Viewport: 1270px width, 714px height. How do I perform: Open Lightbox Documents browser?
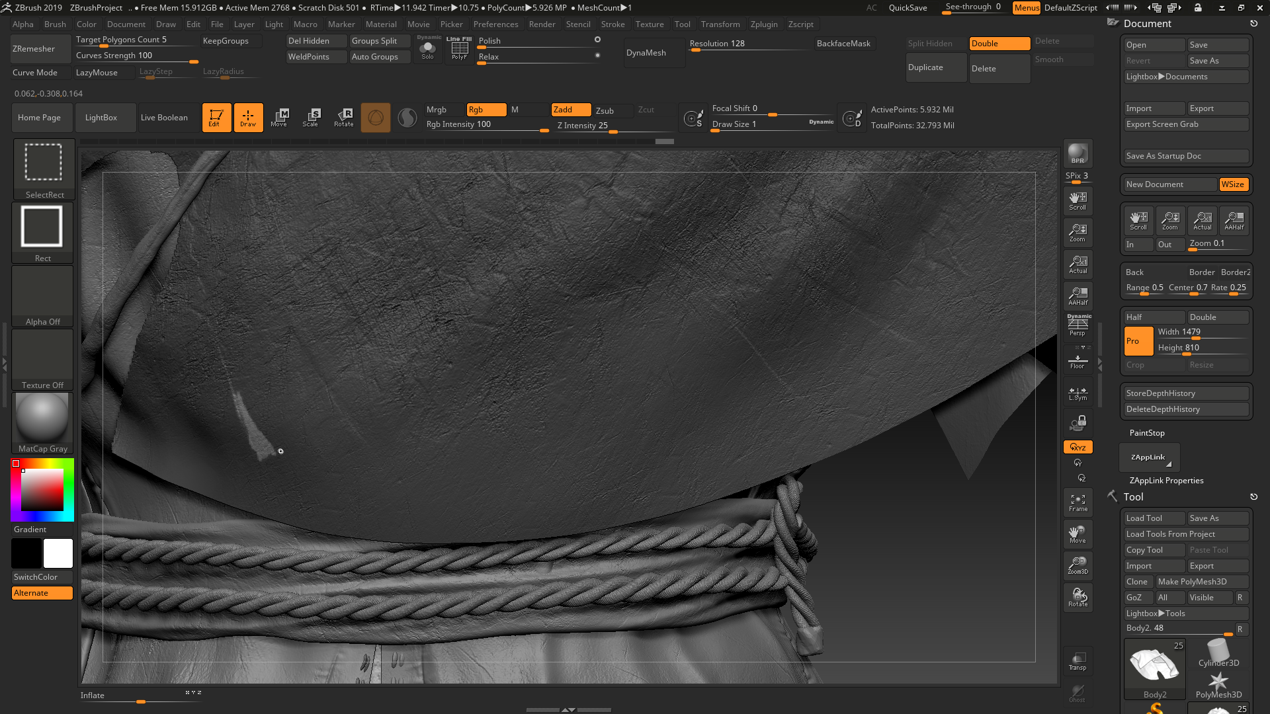(1186, 77)
